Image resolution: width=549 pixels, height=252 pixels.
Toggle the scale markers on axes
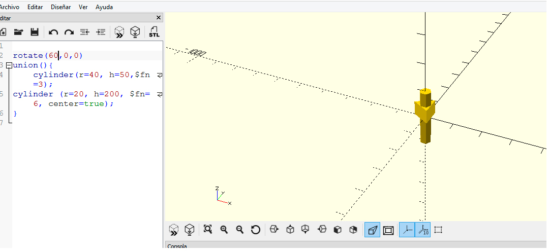tap(423, 230)
